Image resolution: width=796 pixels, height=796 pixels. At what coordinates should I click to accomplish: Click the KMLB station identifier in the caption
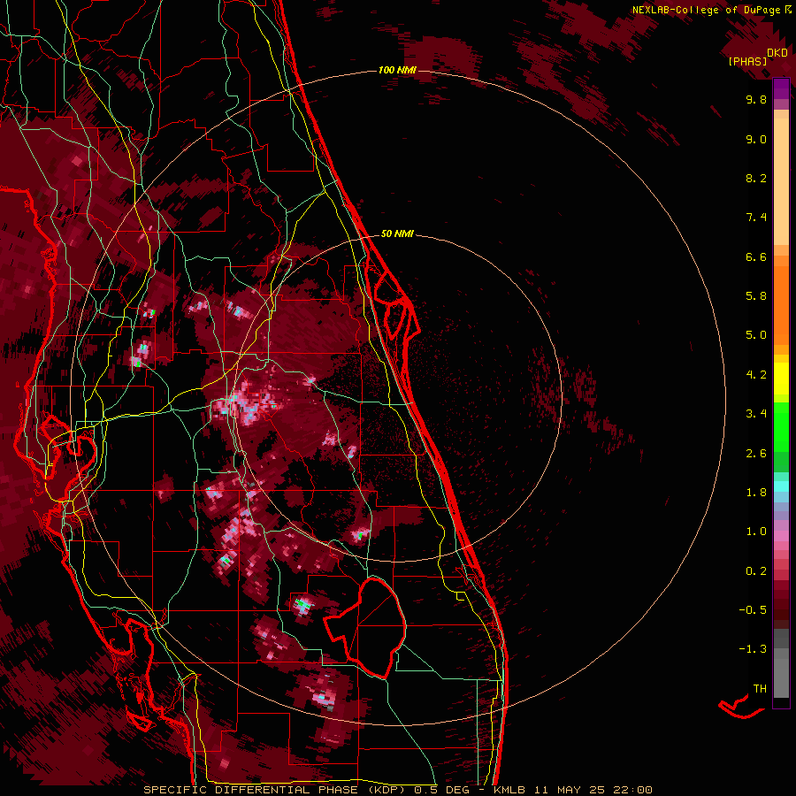pos(509,790)
